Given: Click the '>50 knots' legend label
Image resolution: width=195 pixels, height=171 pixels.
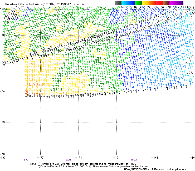Looking at the screenshot, I should pyautogui.click(x=187, y=7).
